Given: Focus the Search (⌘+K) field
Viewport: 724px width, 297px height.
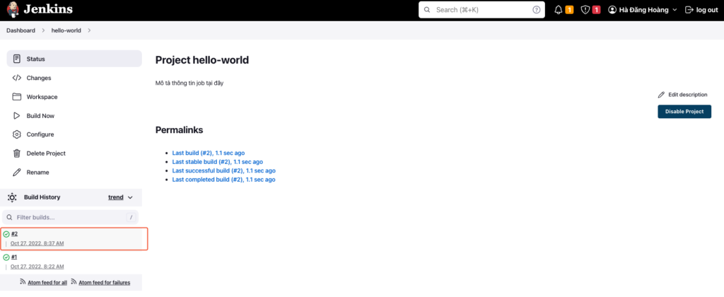Looking at the screenshot, I should (x=481, y=10).
